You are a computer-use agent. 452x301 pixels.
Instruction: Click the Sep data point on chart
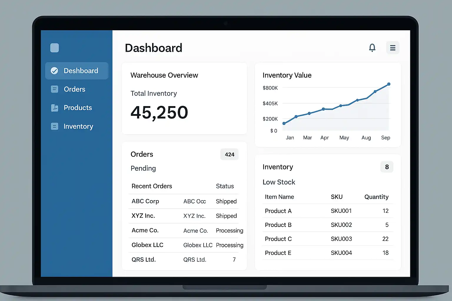[389, 84]
